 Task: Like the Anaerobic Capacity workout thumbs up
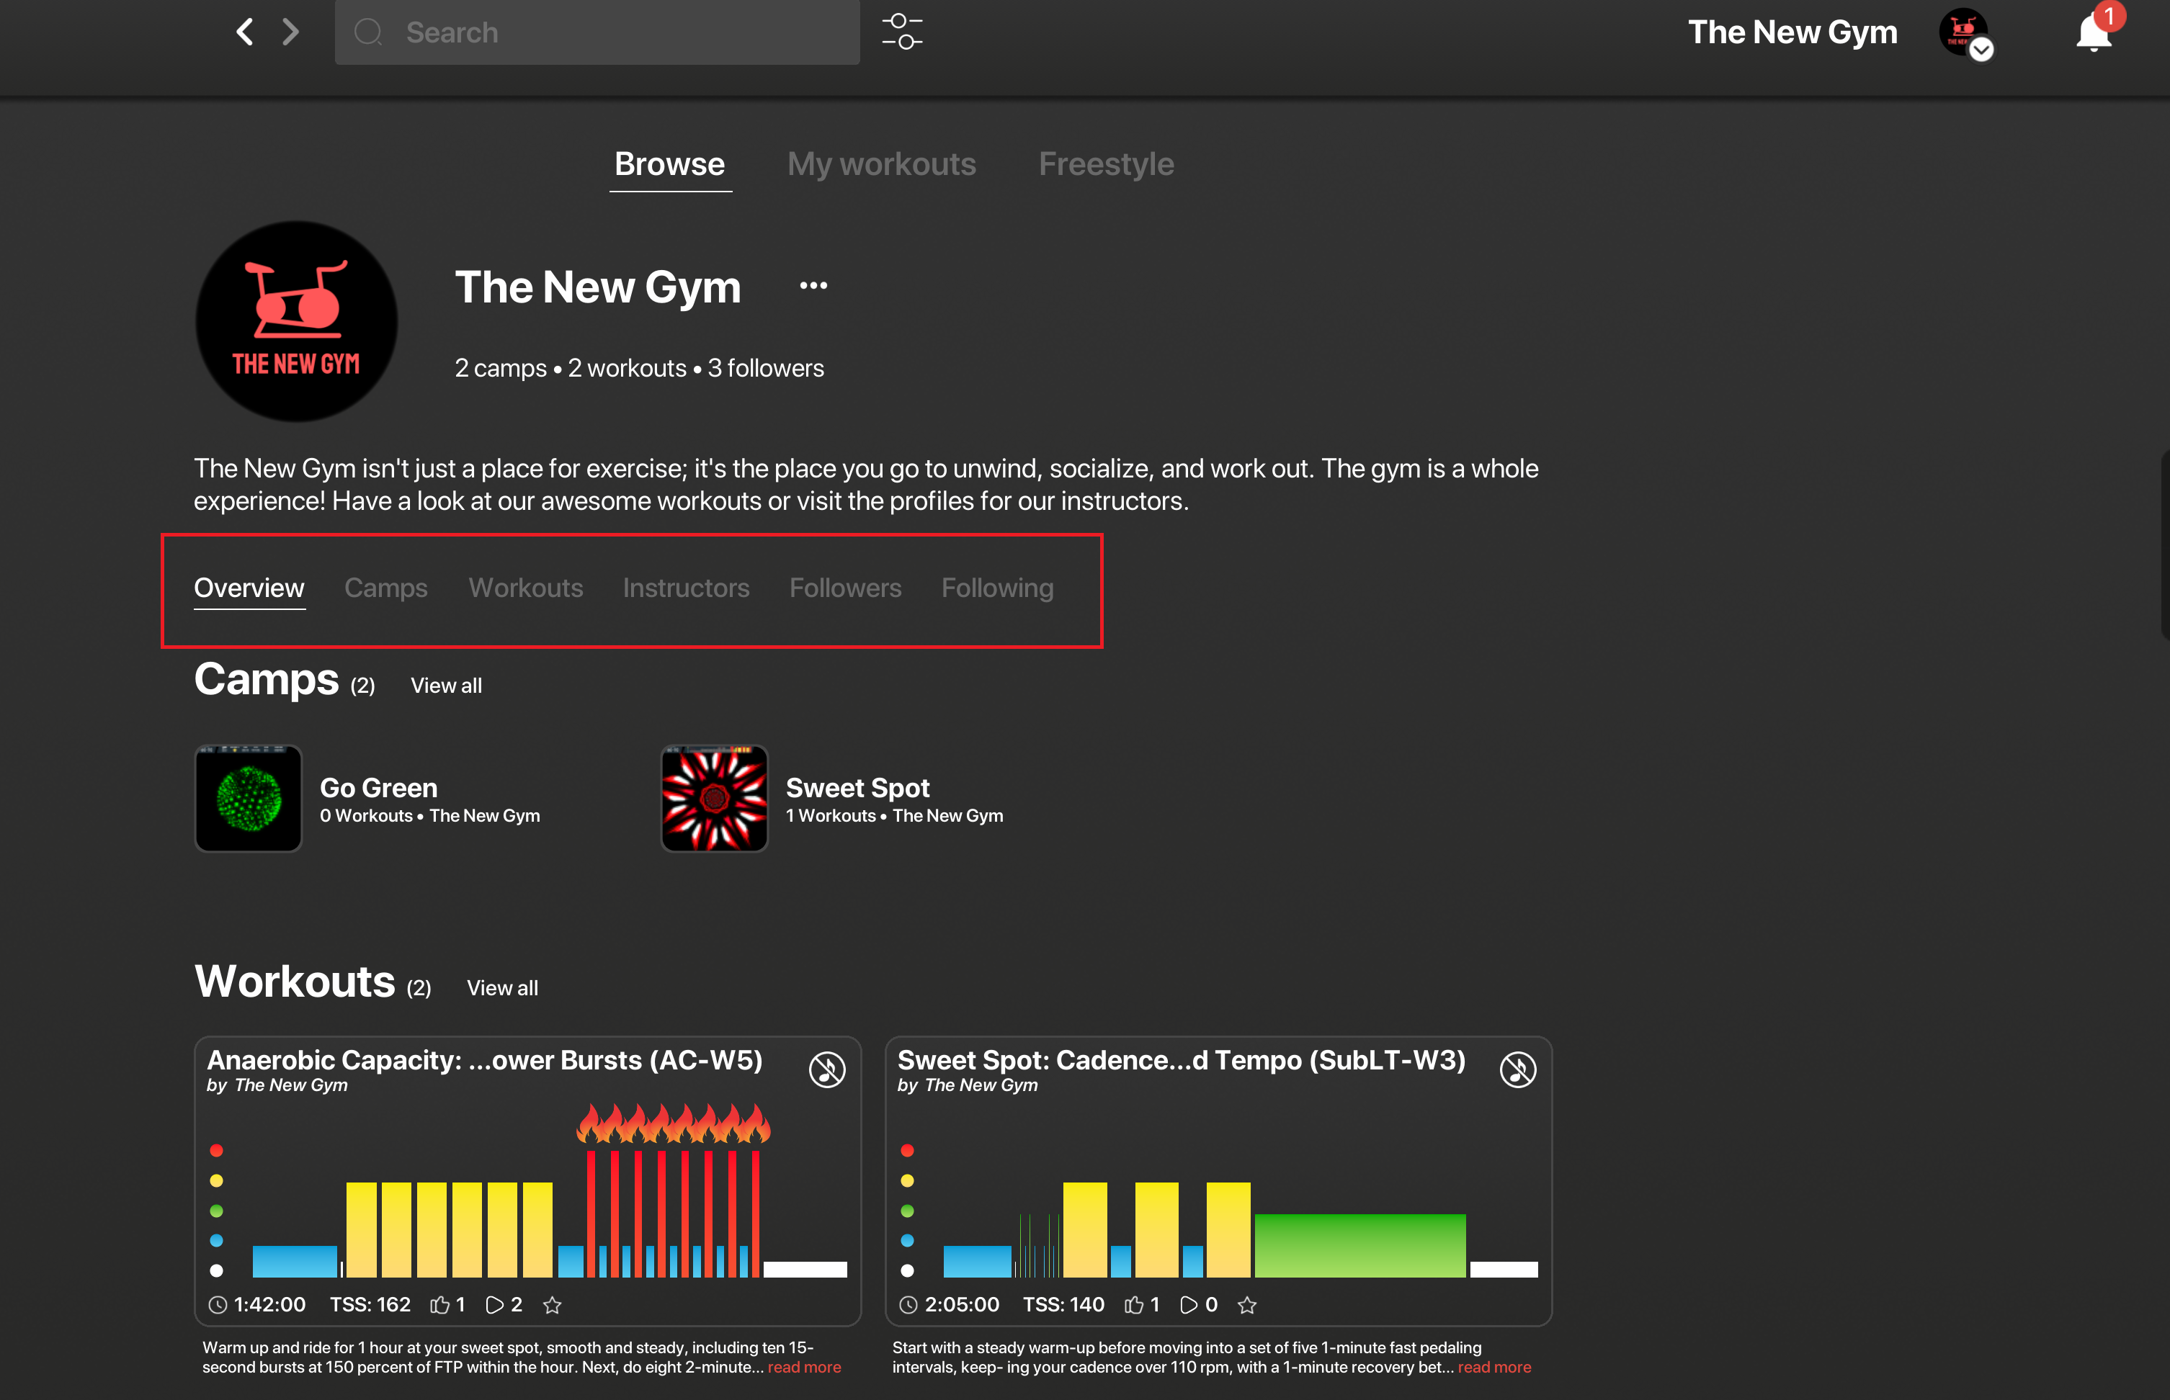point(440,1306)
